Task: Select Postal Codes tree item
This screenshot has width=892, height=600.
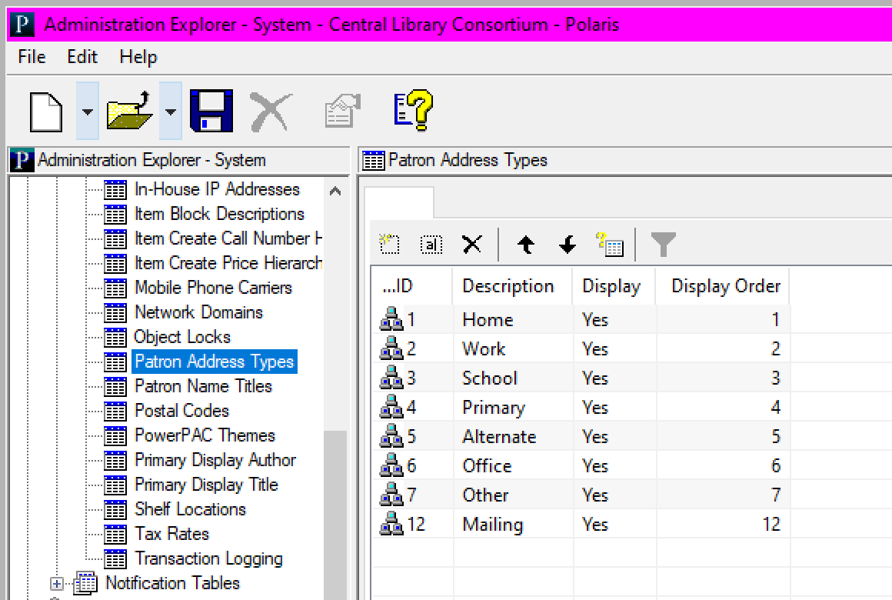Action: click(181, 411)
